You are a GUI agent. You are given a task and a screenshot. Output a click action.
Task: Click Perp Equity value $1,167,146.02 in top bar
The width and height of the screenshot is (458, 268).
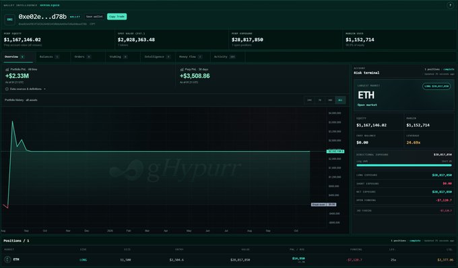click(x=22, y=40)
